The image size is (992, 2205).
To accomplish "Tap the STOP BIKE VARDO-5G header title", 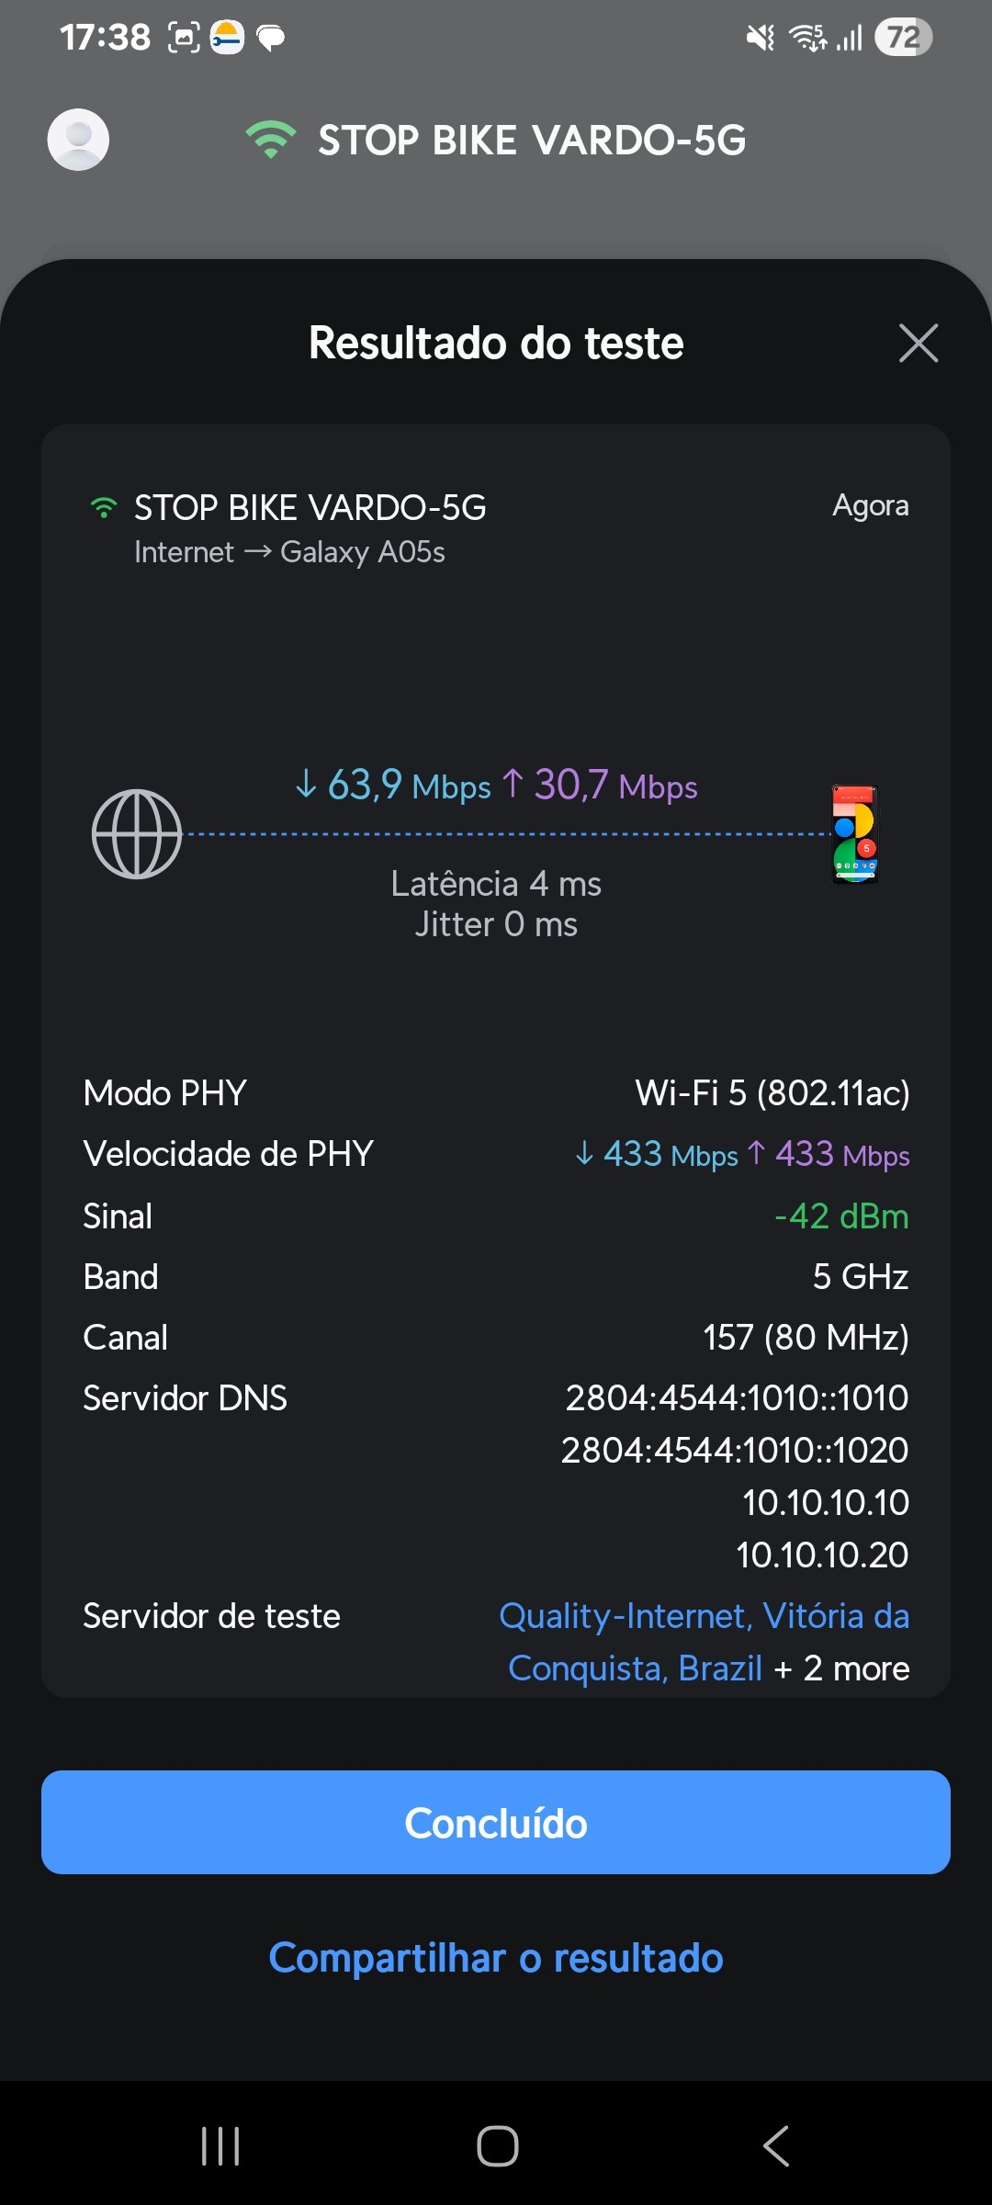I will coord(532,141).
